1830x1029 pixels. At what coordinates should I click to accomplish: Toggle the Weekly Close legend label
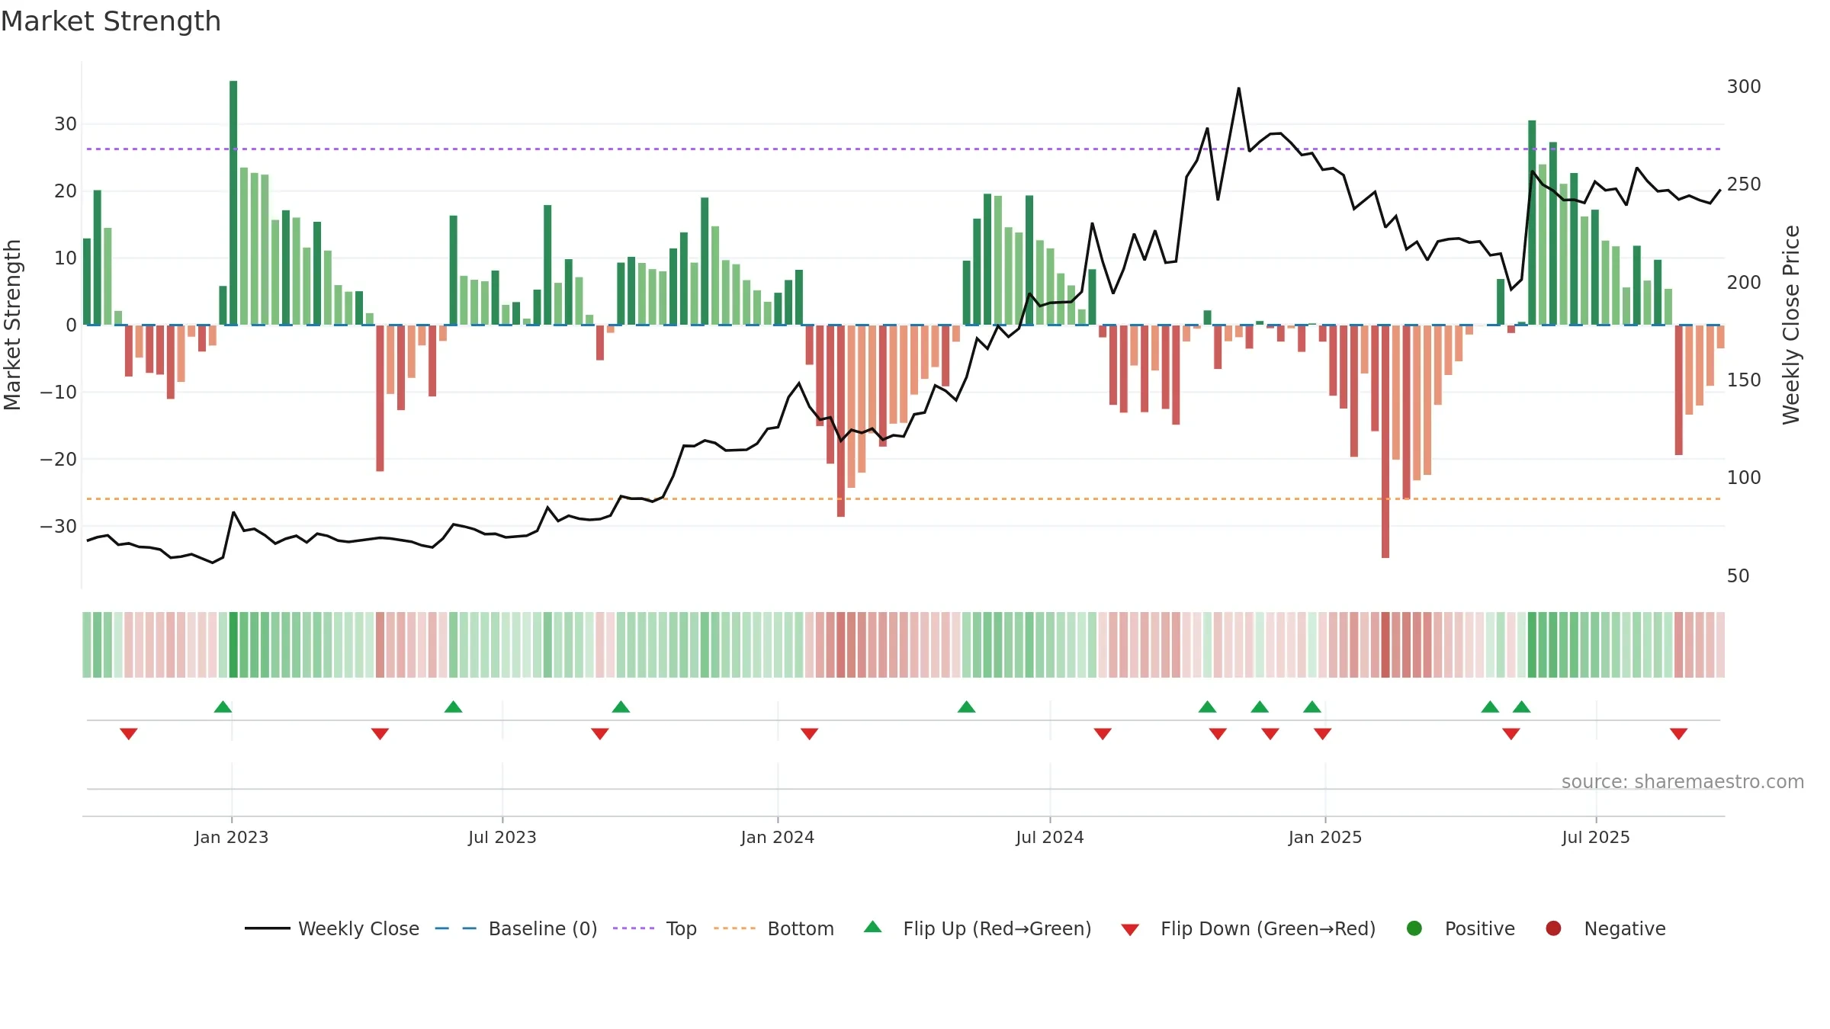pos(358,928)
